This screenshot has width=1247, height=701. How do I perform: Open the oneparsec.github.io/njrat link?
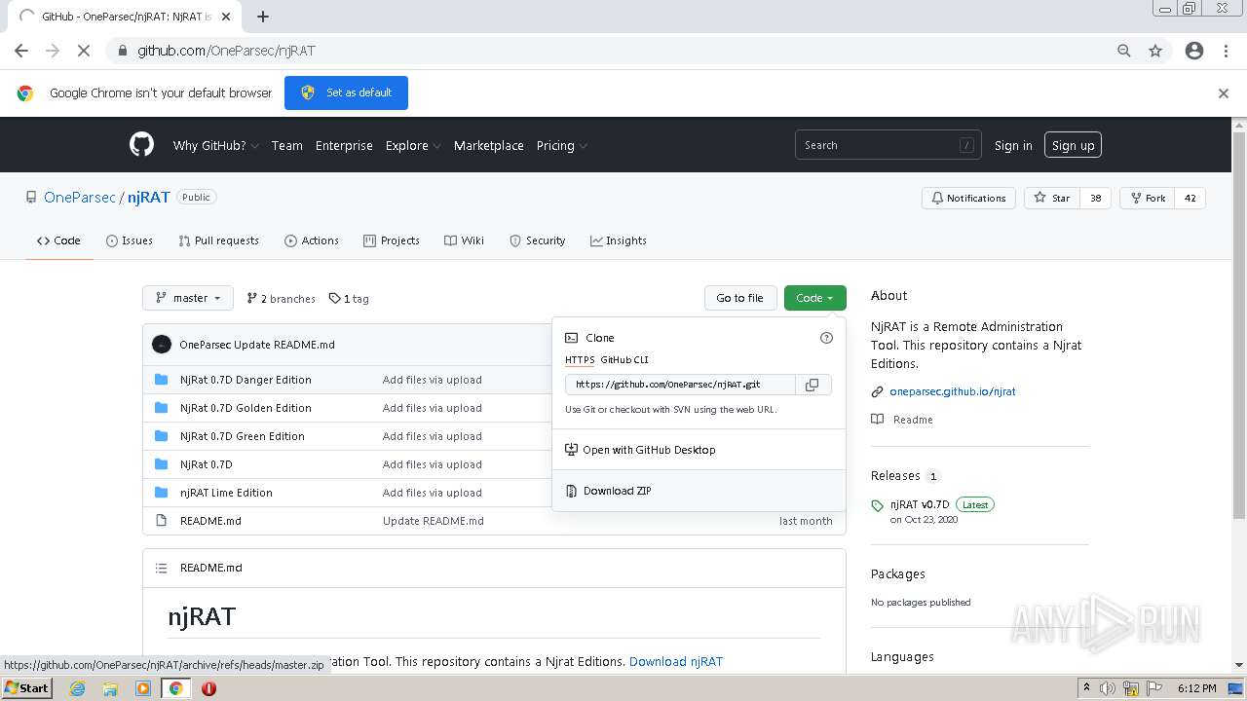(x=953, y=391)
